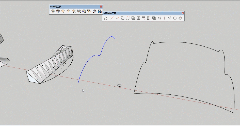Select the dark gridded lattice surface tool
Screen dimensions: 240x126
(58, 11)
